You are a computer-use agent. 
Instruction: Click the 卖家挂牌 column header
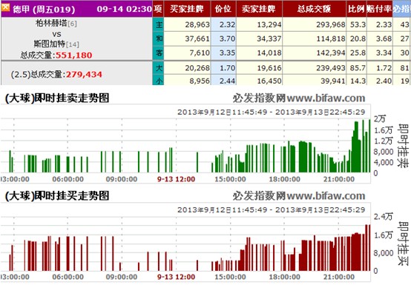point(259,9)
